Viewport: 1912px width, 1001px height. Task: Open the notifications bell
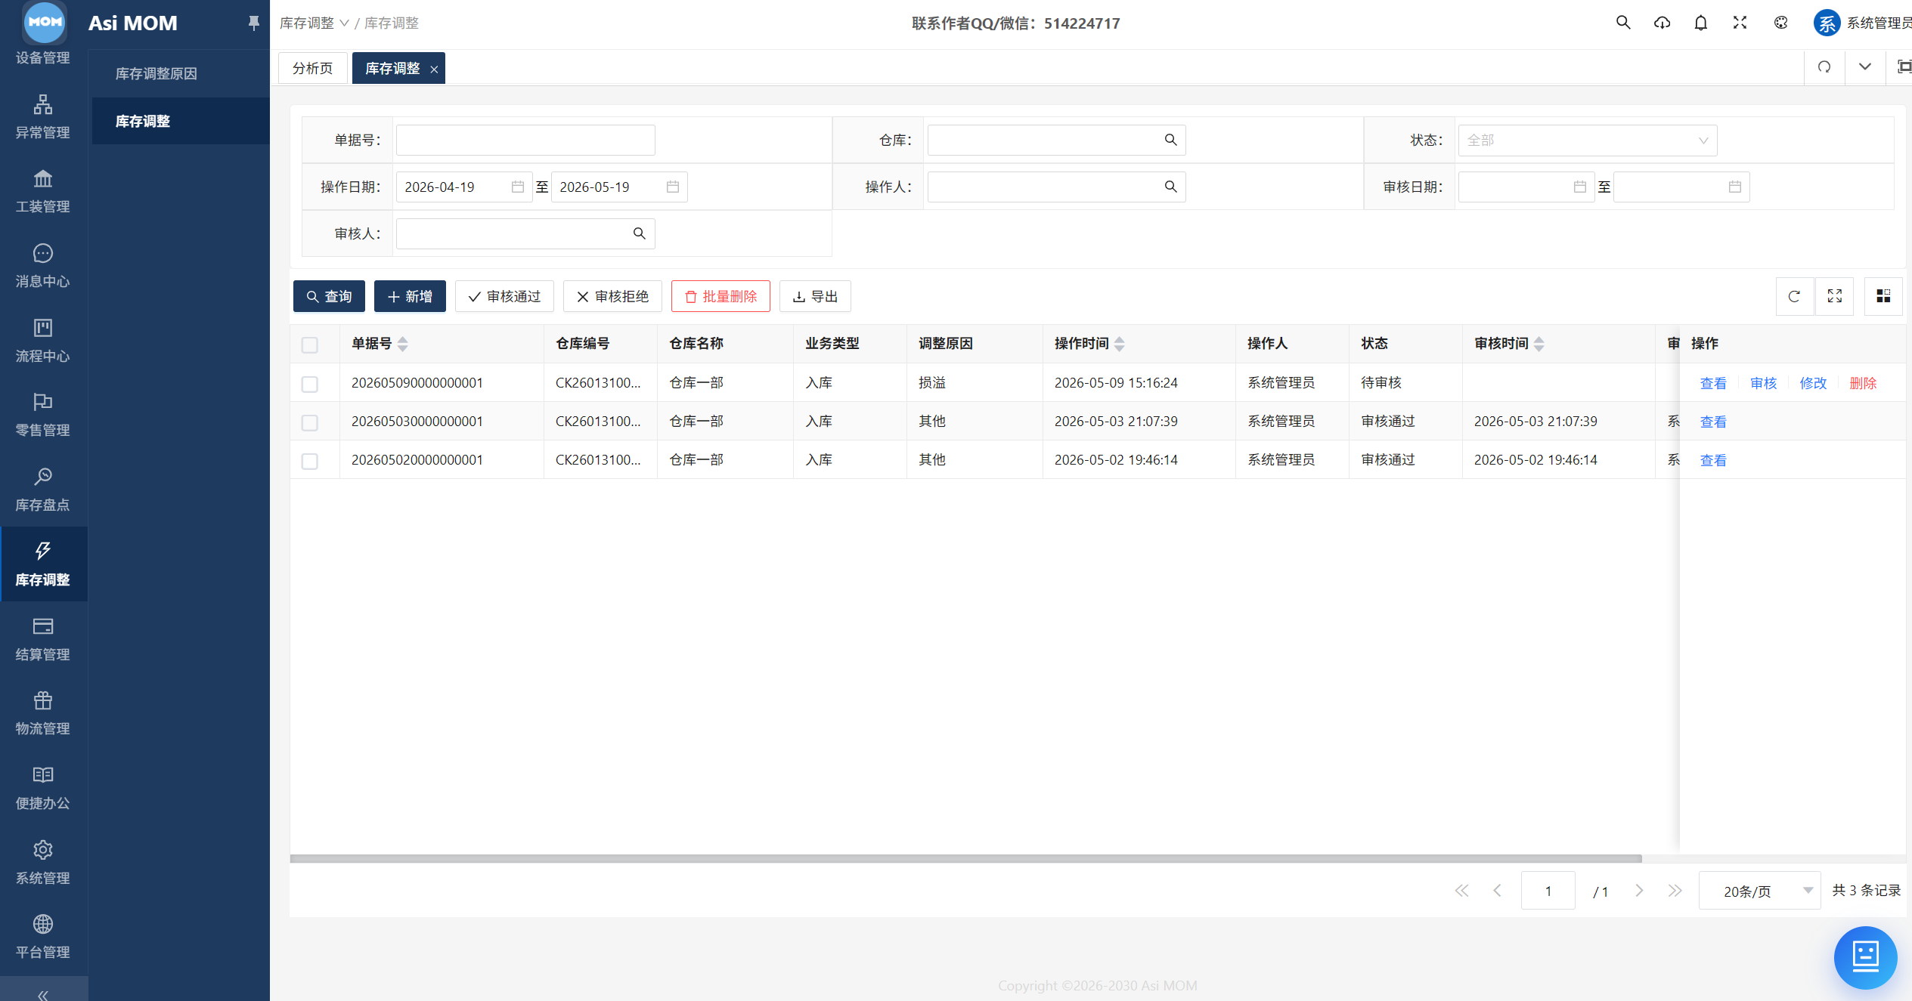point(1700,23)
